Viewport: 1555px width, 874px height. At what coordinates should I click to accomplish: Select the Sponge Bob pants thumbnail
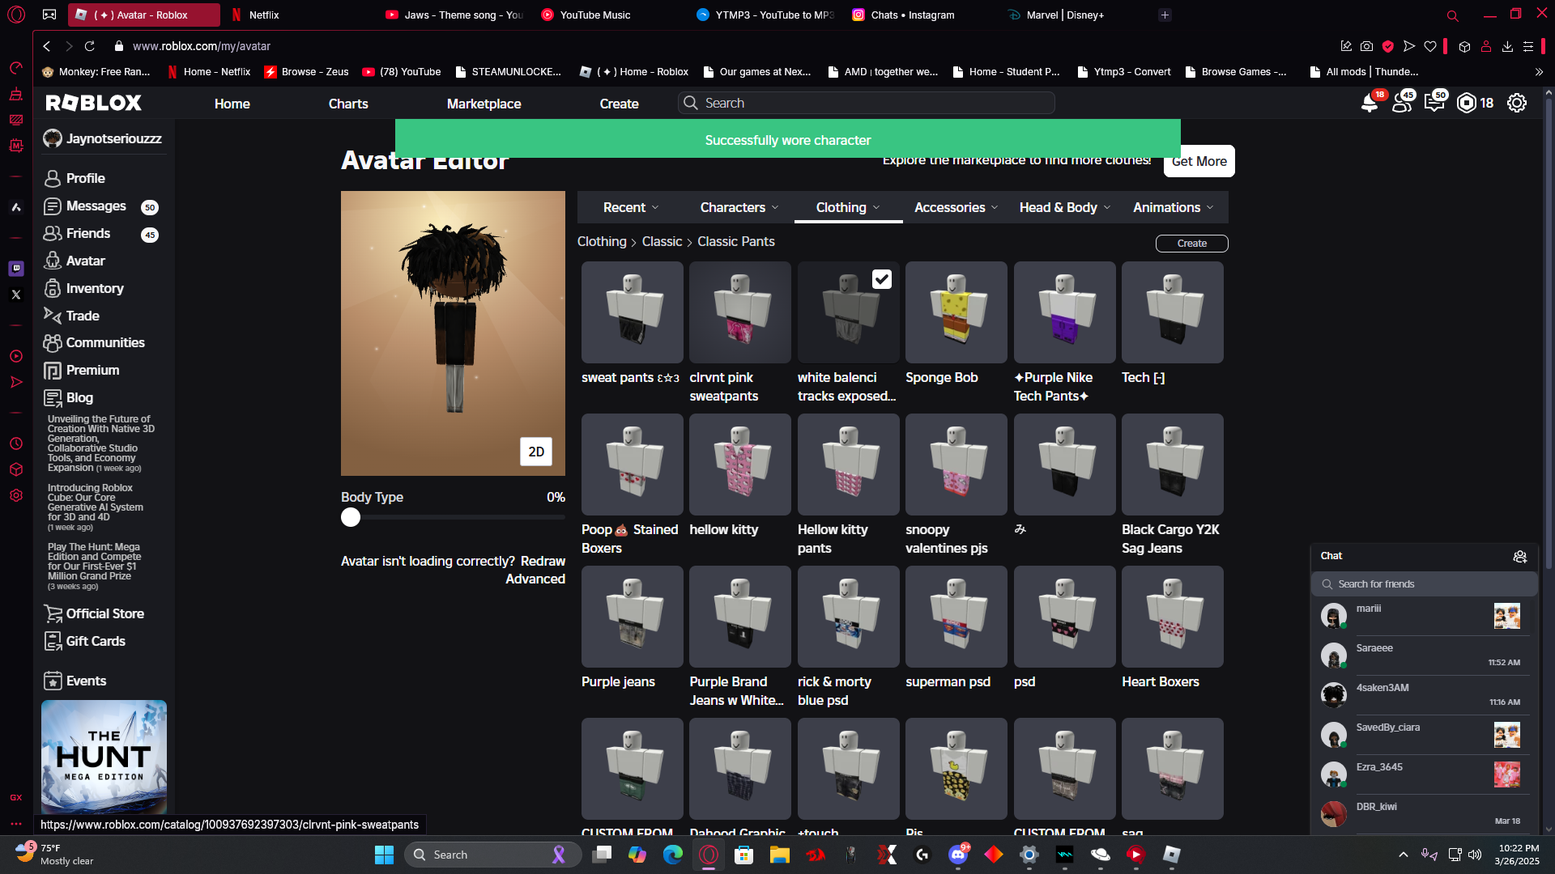tap(956, 312)
